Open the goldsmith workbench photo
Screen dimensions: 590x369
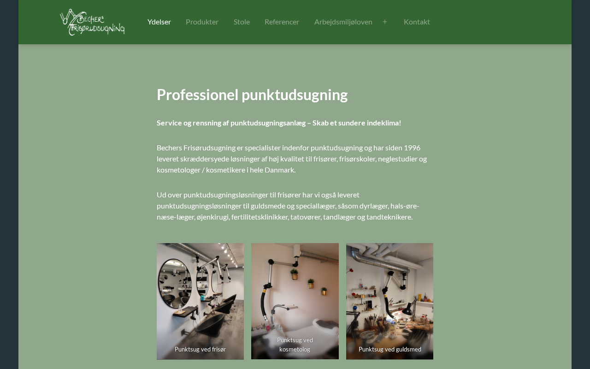389,301
